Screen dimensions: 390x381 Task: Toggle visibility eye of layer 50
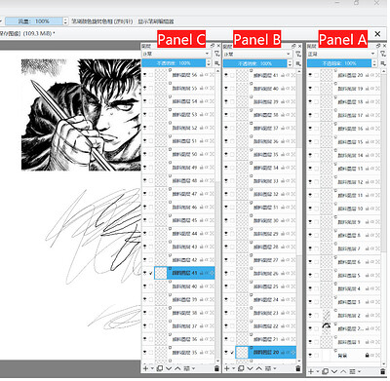pos(145,154)
